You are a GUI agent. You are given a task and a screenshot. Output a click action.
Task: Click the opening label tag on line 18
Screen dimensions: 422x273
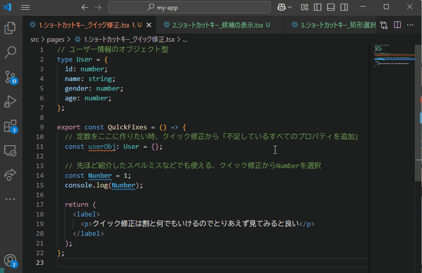coord(86,214)
